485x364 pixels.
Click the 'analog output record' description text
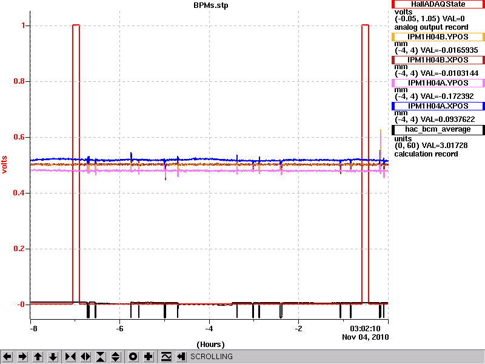pyautogui.click(x=431, y=27)
